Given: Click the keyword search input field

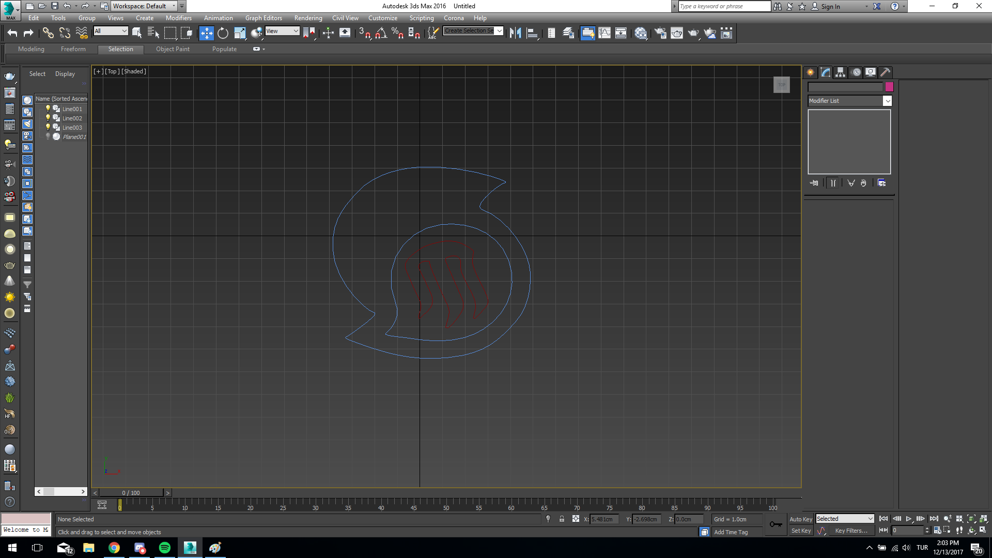Looking at the screenshot, I should pyautogui.click(x=724, y=6).
